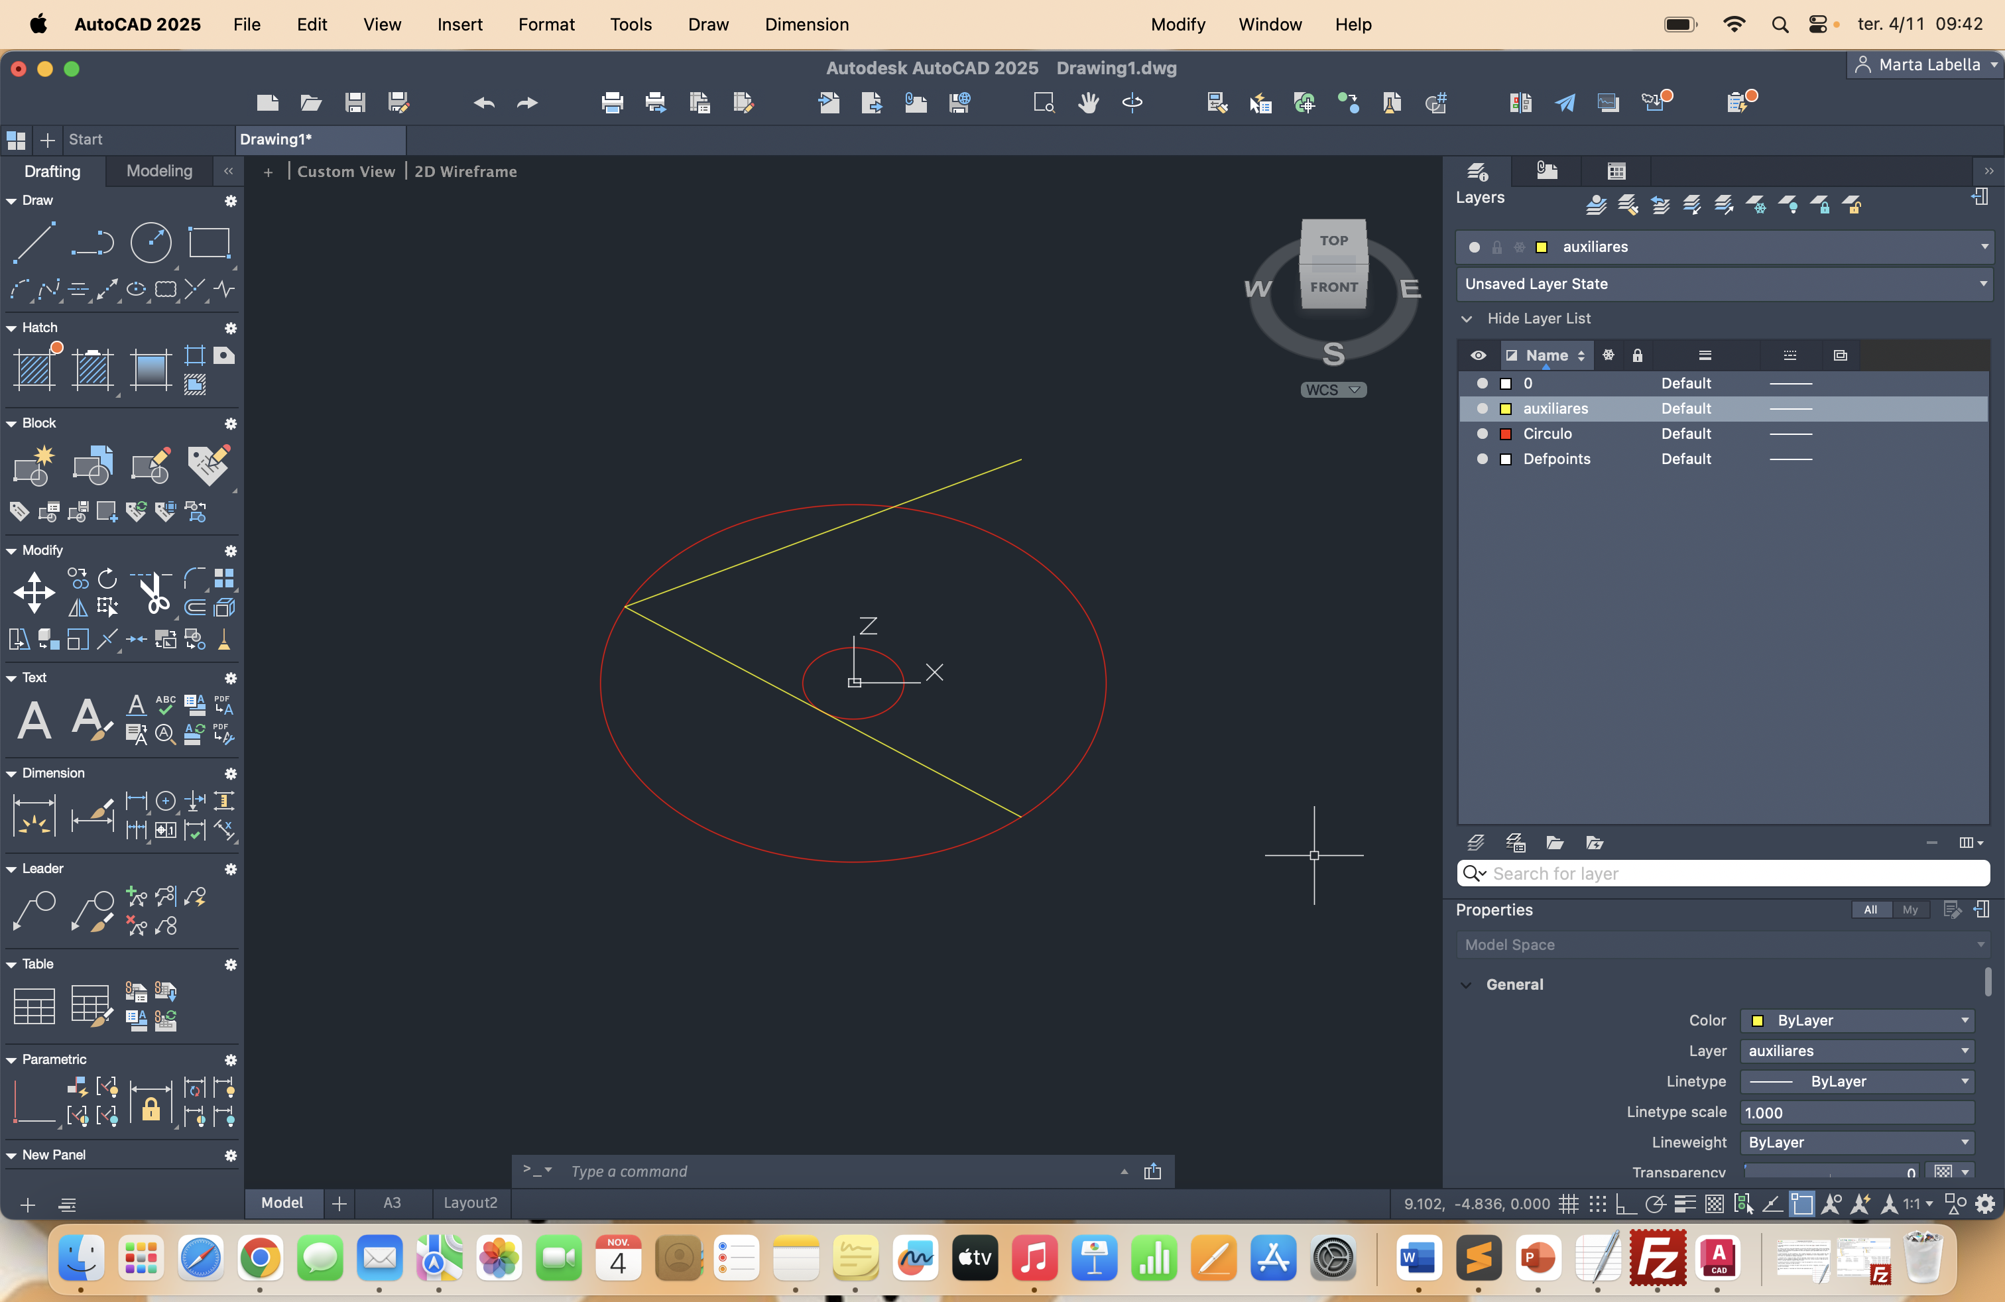
Task: Select the Circle tool in Draw panel
Action: [151, 243]
